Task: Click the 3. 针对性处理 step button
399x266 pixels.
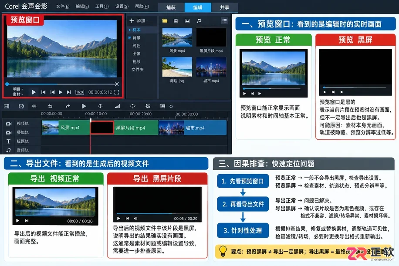Action: [243, 230]
